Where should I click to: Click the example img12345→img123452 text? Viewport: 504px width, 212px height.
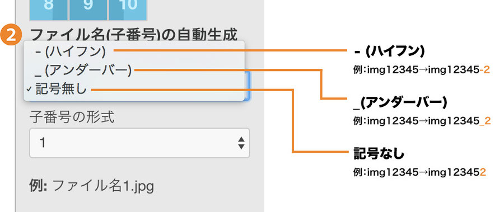pyautogui.click(x=419, y=172)
